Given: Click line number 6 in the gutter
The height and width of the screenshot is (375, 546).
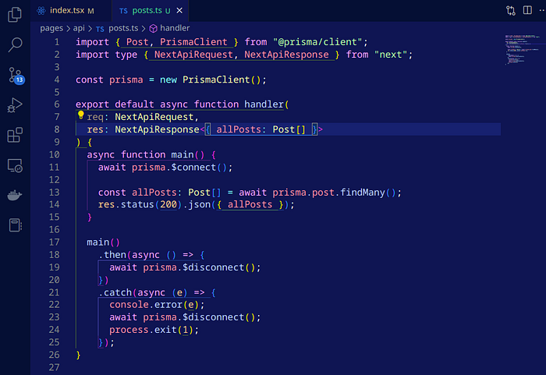Looking at the screenshot, I should tap(57, 104).
